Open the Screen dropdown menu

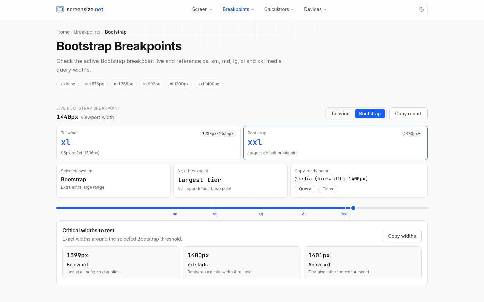click(x=202, y=9)
